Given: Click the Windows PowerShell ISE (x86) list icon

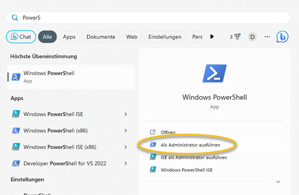Looking at the screenshot, I should pyautogui.click(x=16, y=147).
